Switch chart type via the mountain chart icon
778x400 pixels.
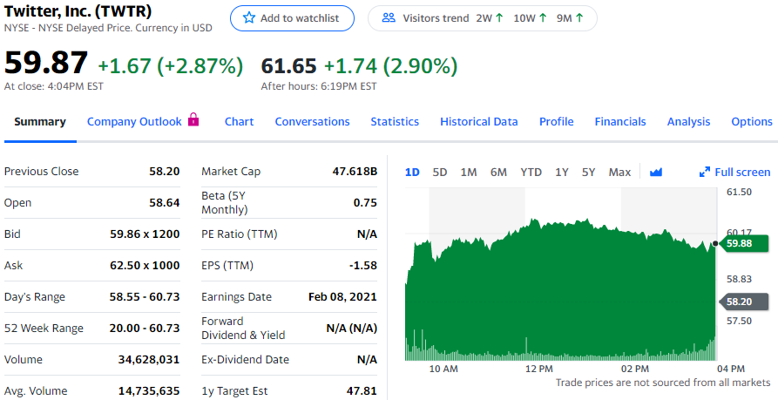coord(656,173)
